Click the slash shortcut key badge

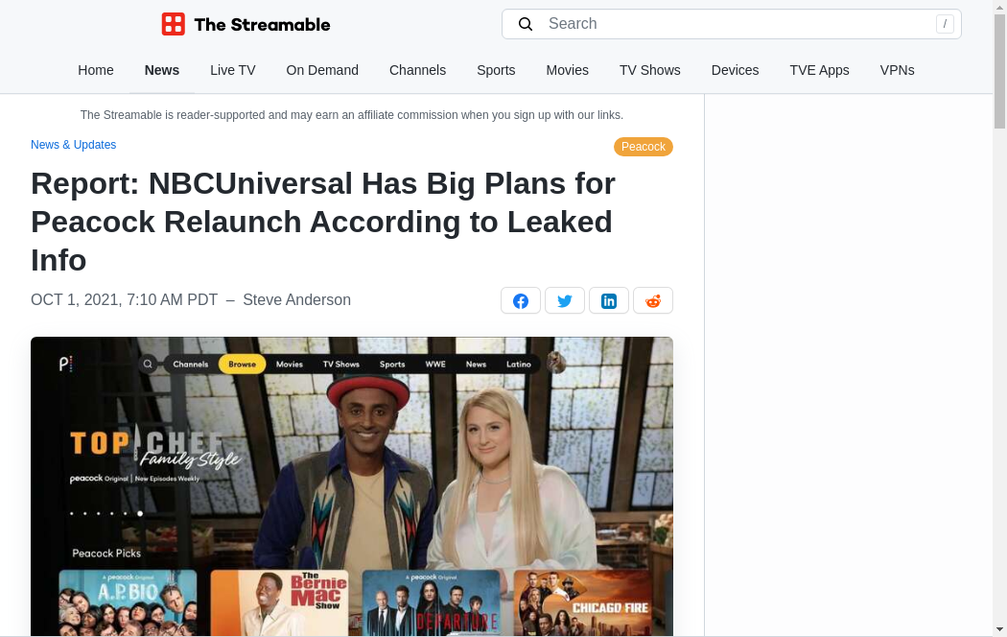pos(945,24)
